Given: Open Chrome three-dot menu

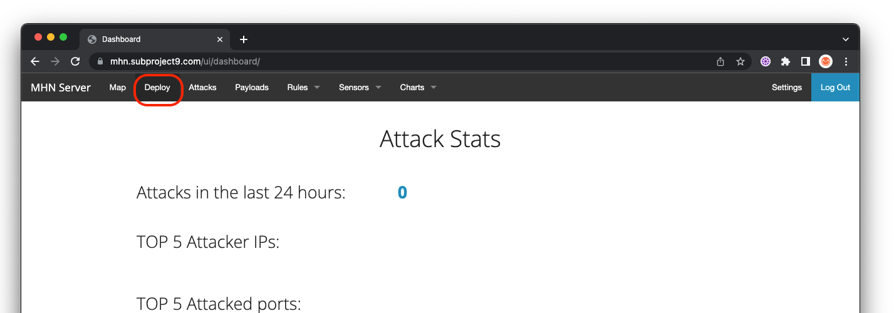Looking at the screenshot, I should tap(846, 61).
